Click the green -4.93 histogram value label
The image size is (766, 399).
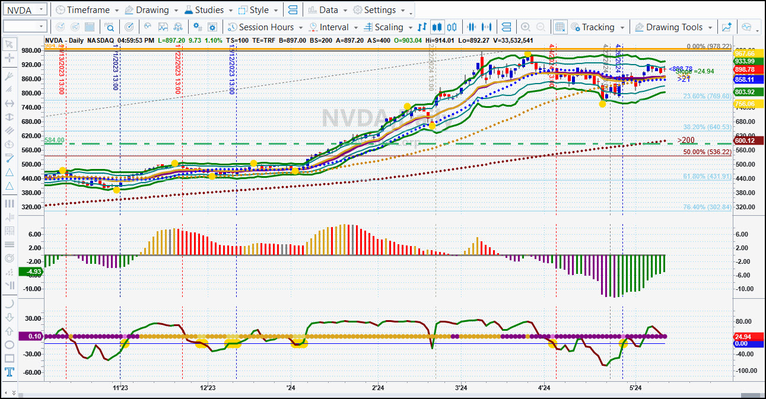30,272
